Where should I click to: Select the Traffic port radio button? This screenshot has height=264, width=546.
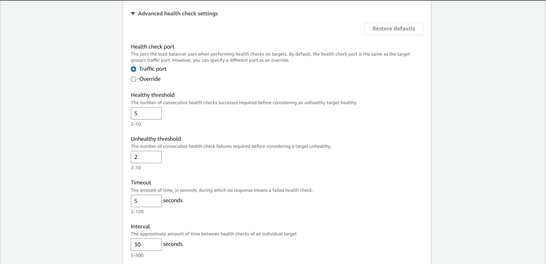click(x=134, y=69)
